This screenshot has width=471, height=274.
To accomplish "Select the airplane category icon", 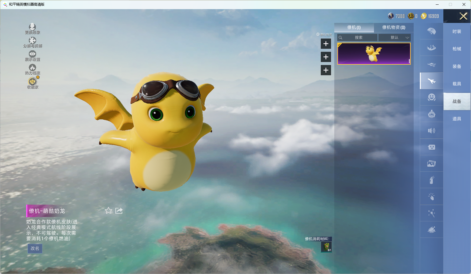I will [x=431, y=81].
